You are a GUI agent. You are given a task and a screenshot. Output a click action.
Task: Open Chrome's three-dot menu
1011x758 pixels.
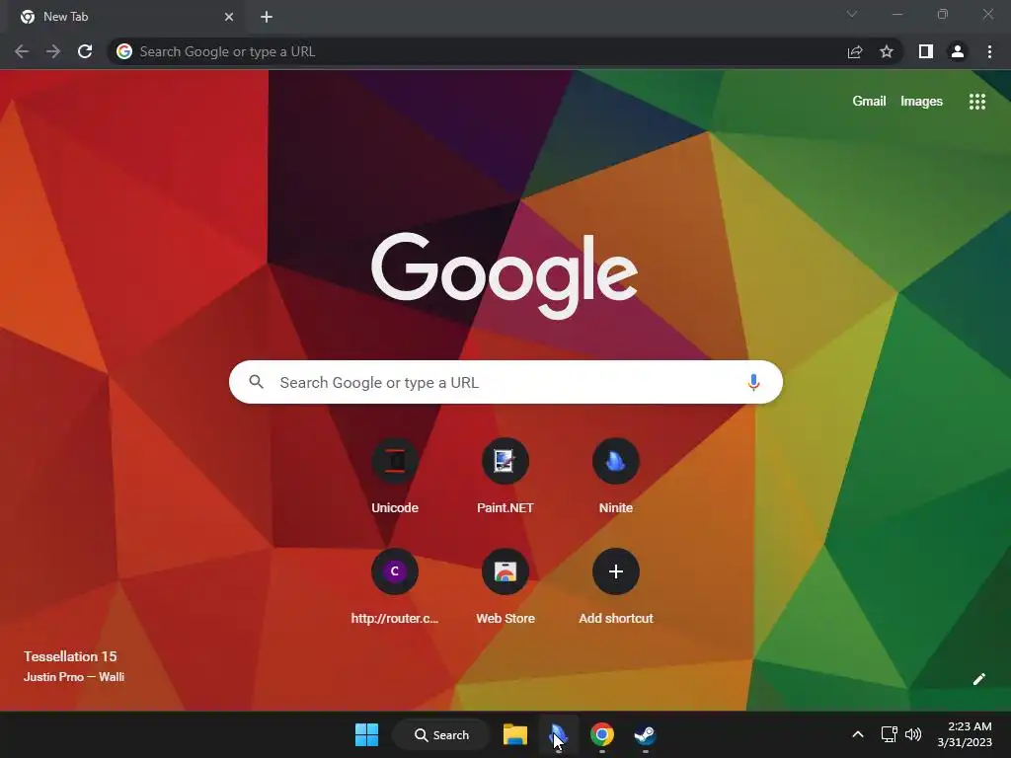pyautogui.click(x=989, y=51)
